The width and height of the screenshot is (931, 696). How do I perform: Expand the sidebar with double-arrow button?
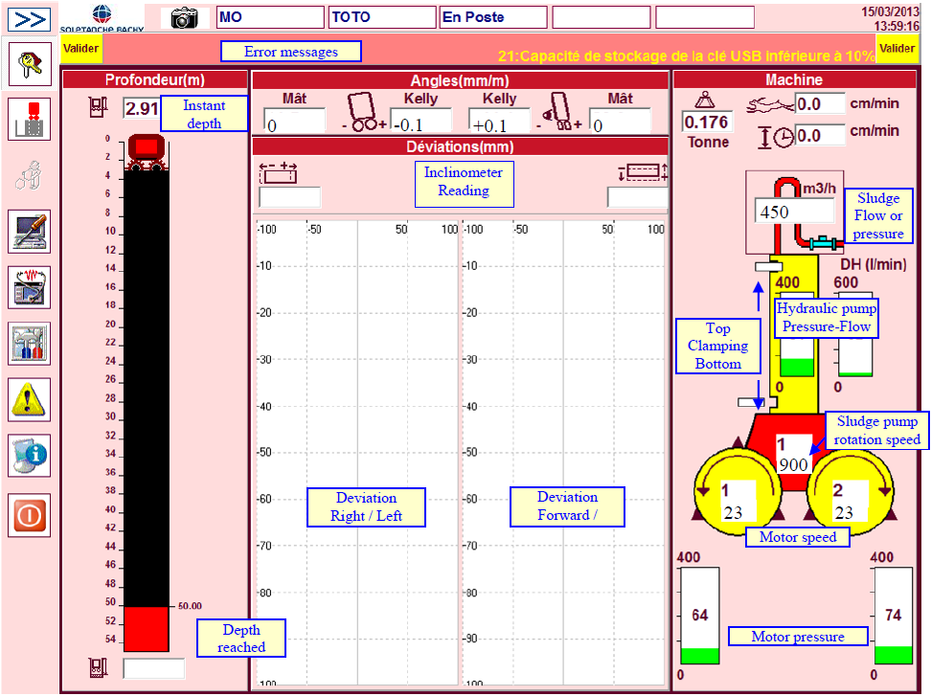coord(30,17)
